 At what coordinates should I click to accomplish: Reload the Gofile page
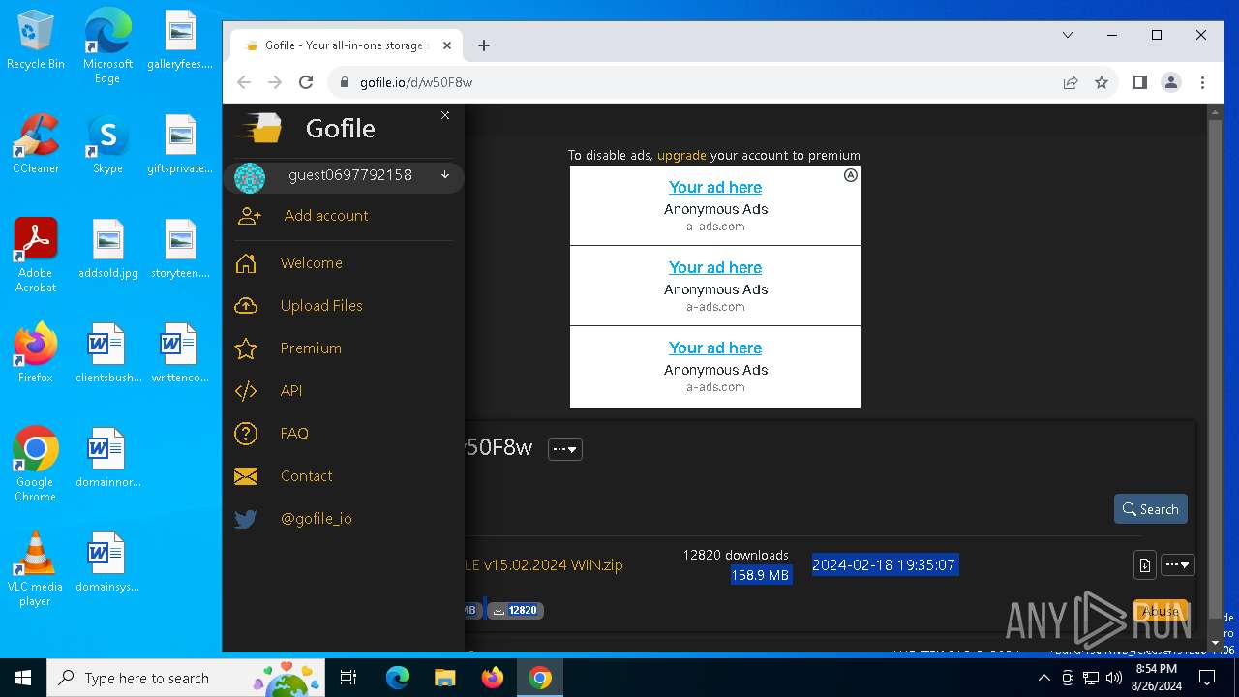coord(306,82)
